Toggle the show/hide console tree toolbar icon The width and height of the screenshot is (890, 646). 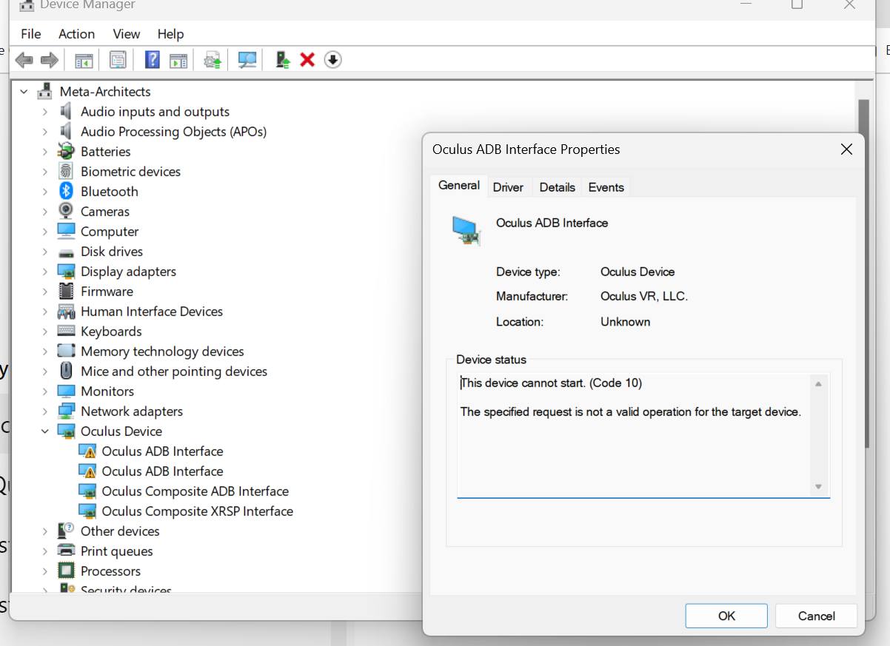pos(84,60)
